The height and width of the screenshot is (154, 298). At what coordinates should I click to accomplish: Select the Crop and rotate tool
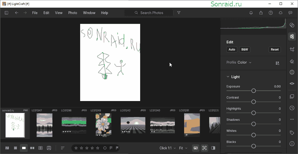(292, 49)
